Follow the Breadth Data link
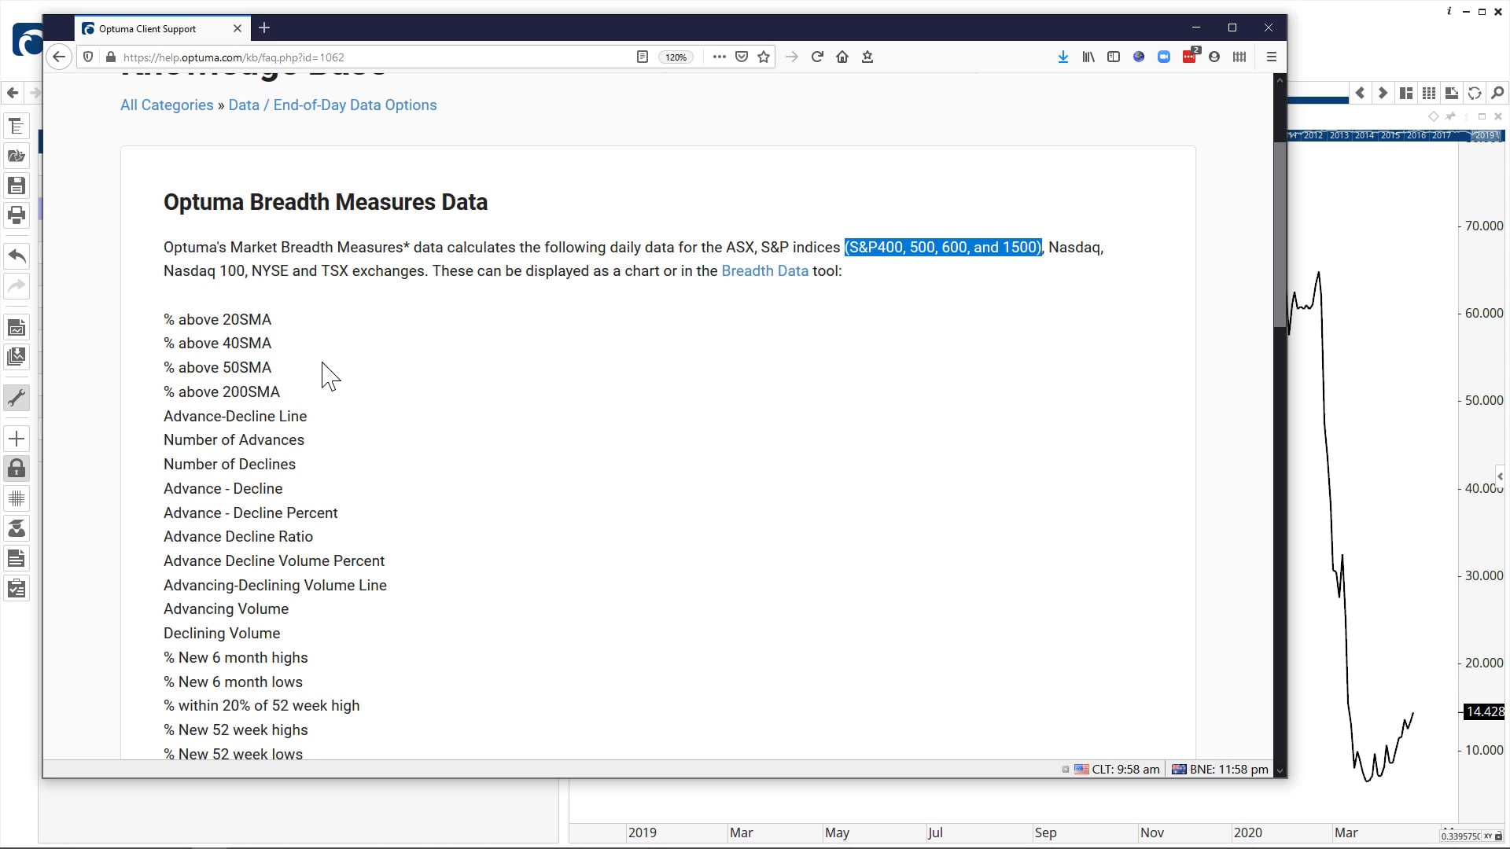This screenshot has width=1510, height=849. (x=764, y=271)
